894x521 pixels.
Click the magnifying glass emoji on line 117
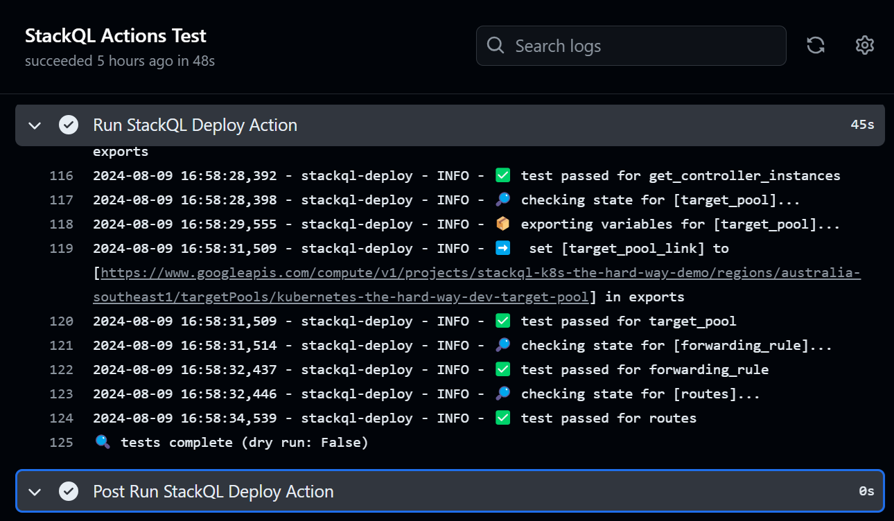pos(502,200)
